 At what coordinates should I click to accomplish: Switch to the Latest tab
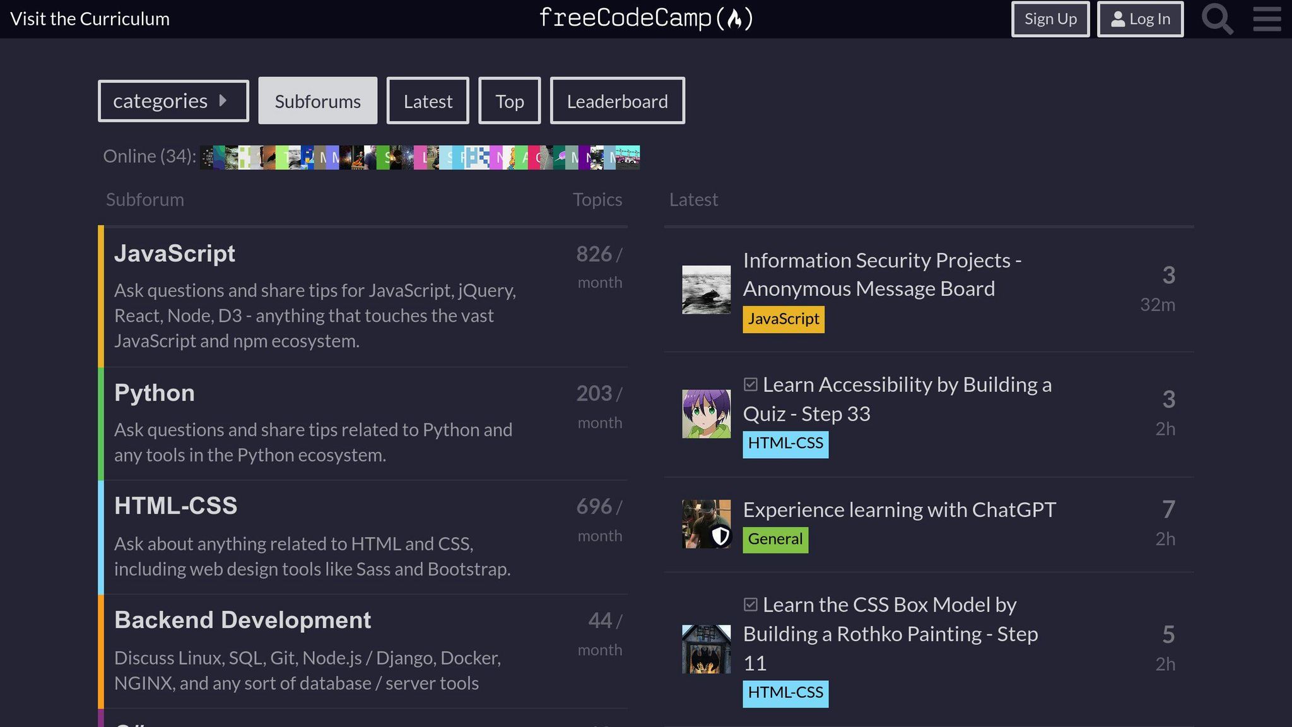(x=428, y=100)
